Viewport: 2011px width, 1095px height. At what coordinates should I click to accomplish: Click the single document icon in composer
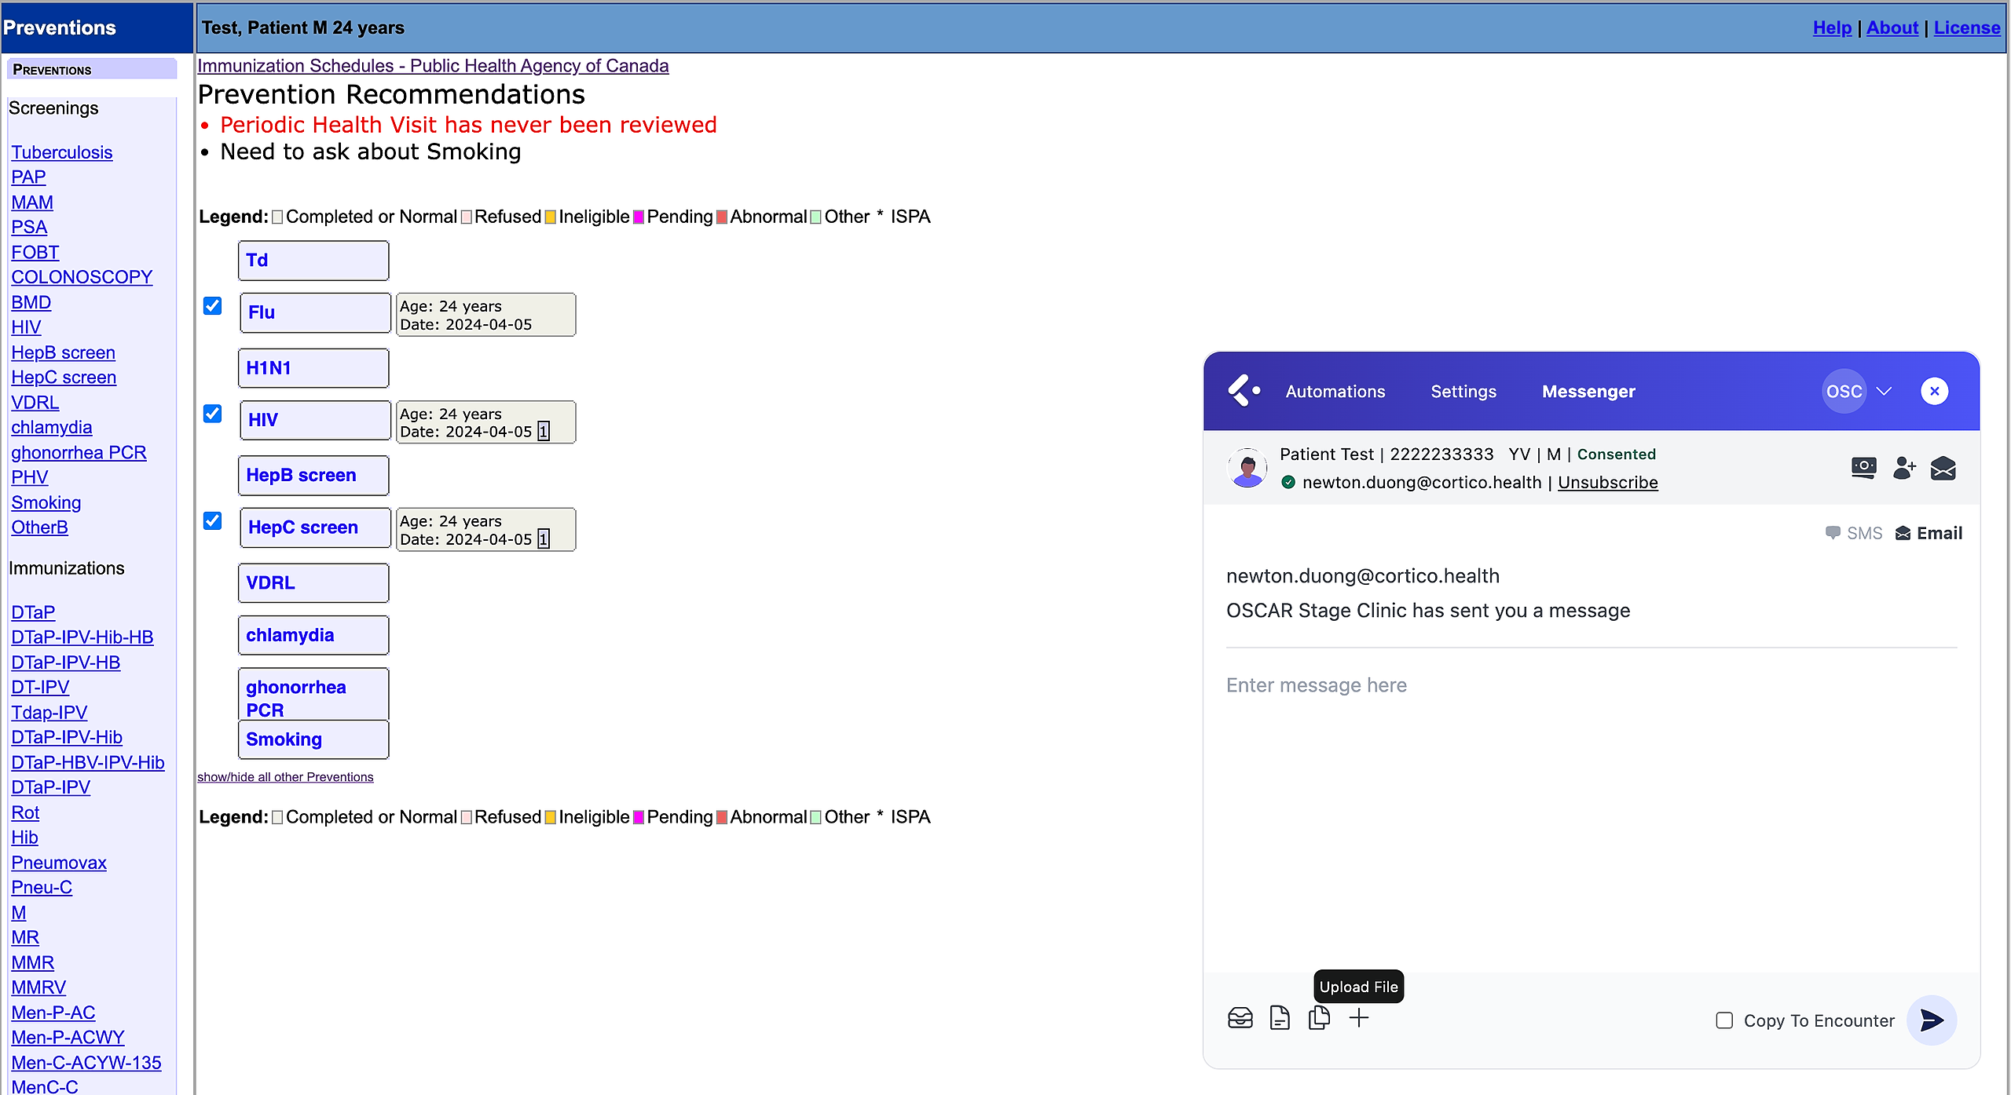1280,1018
